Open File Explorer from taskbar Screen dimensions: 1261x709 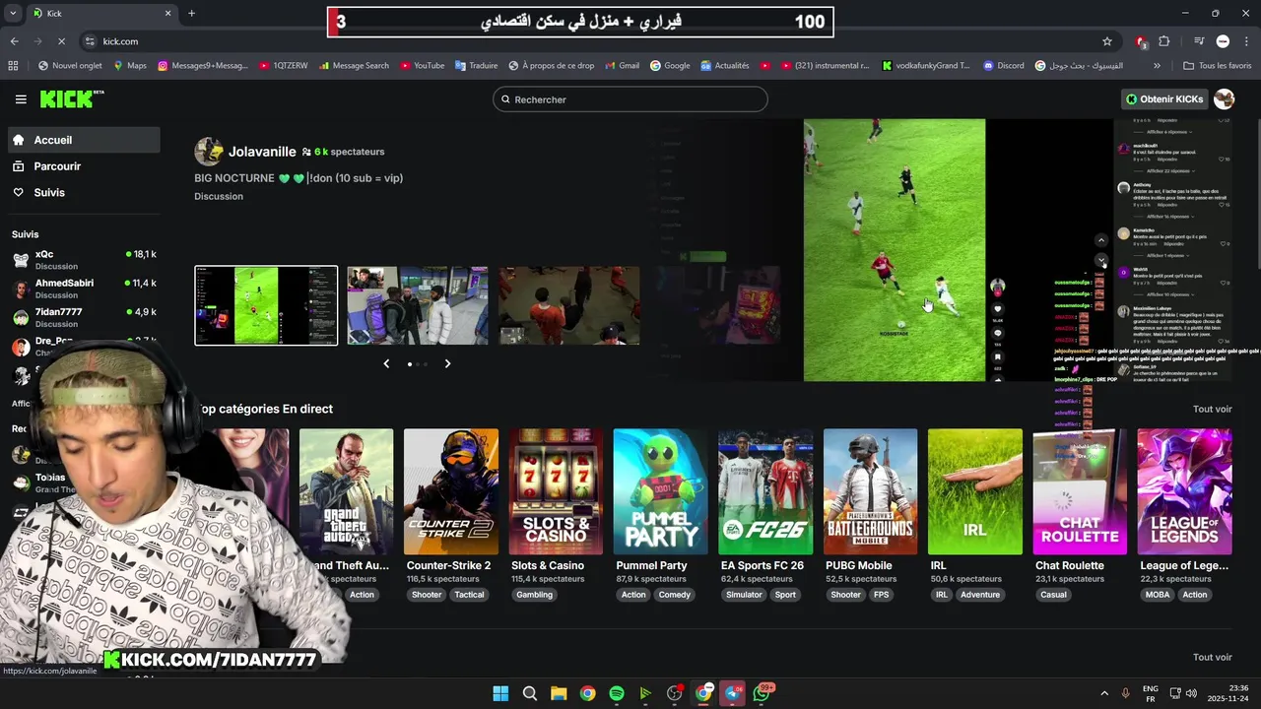[x=559, y=693]
